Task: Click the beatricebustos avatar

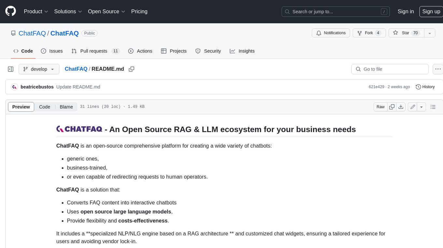Action: 14,87
